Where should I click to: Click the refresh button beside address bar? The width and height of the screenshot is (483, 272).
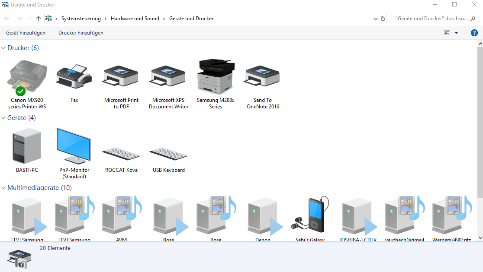click(383, 19)
